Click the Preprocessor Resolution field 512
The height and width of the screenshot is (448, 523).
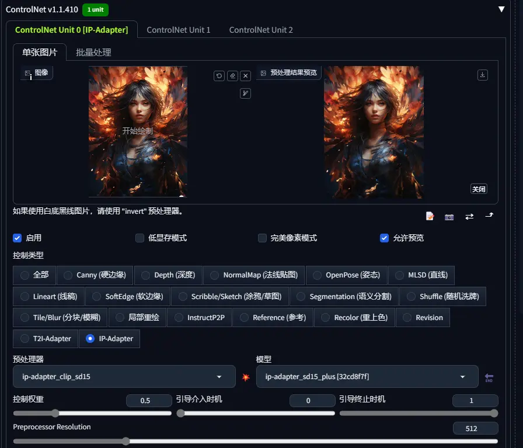coord(475,429)
